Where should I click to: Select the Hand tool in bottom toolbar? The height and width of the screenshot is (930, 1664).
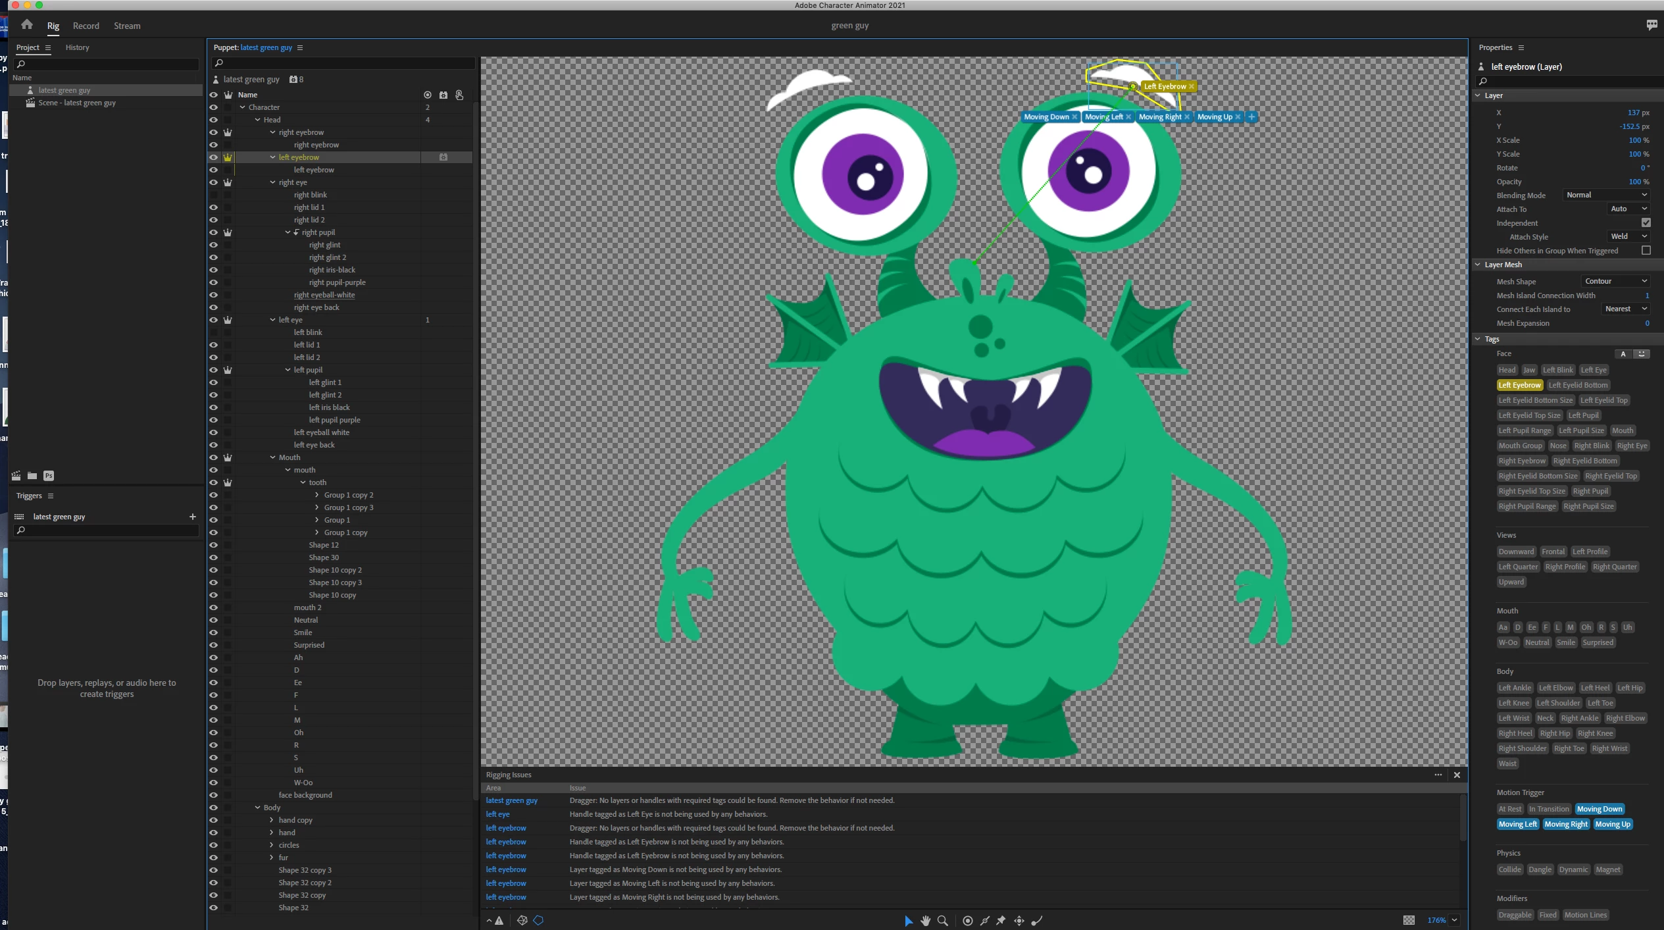tap(925, 921)
